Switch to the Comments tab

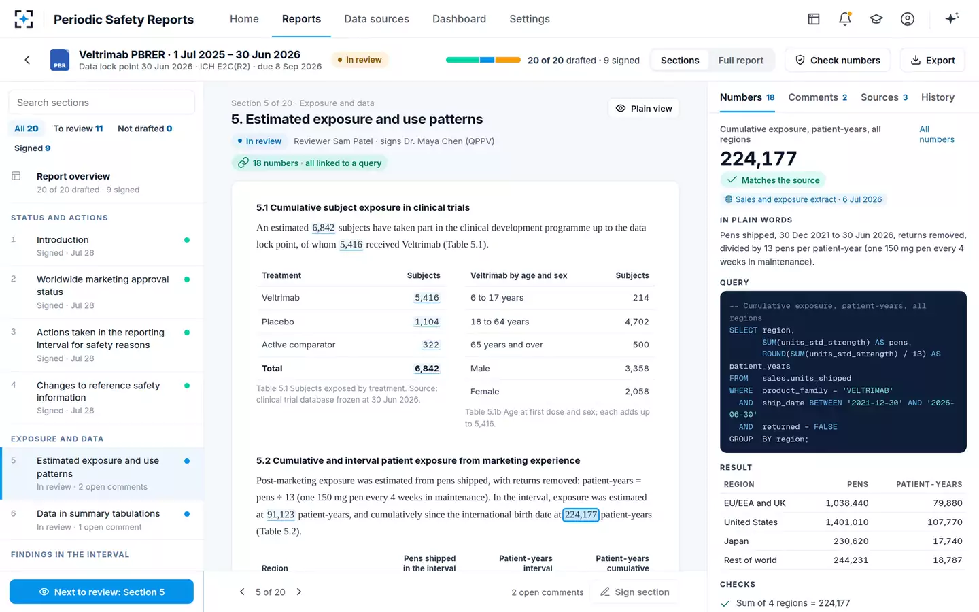(x=818, y=97)
